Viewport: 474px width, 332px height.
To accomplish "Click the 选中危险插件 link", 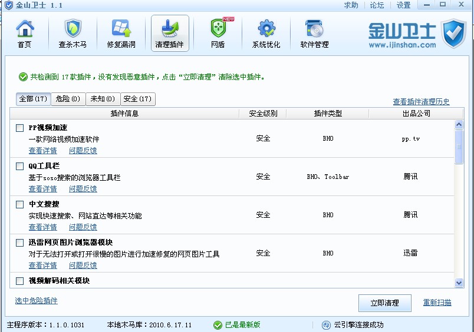I will [37, 301].
